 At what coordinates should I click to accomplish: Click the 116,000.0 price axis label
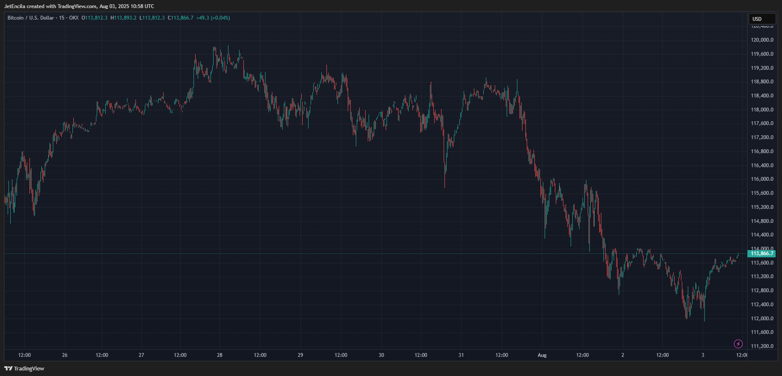(x=762, y=179)
